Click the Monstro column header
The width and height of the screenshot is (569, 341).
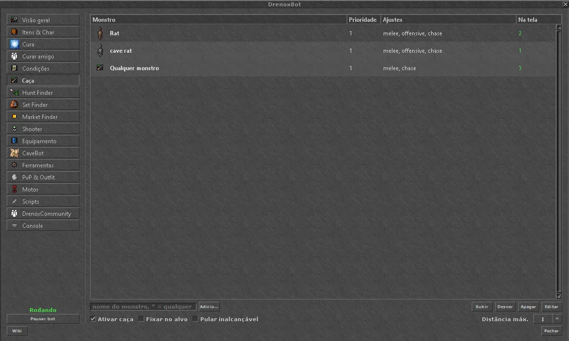[x=219, y=19]
